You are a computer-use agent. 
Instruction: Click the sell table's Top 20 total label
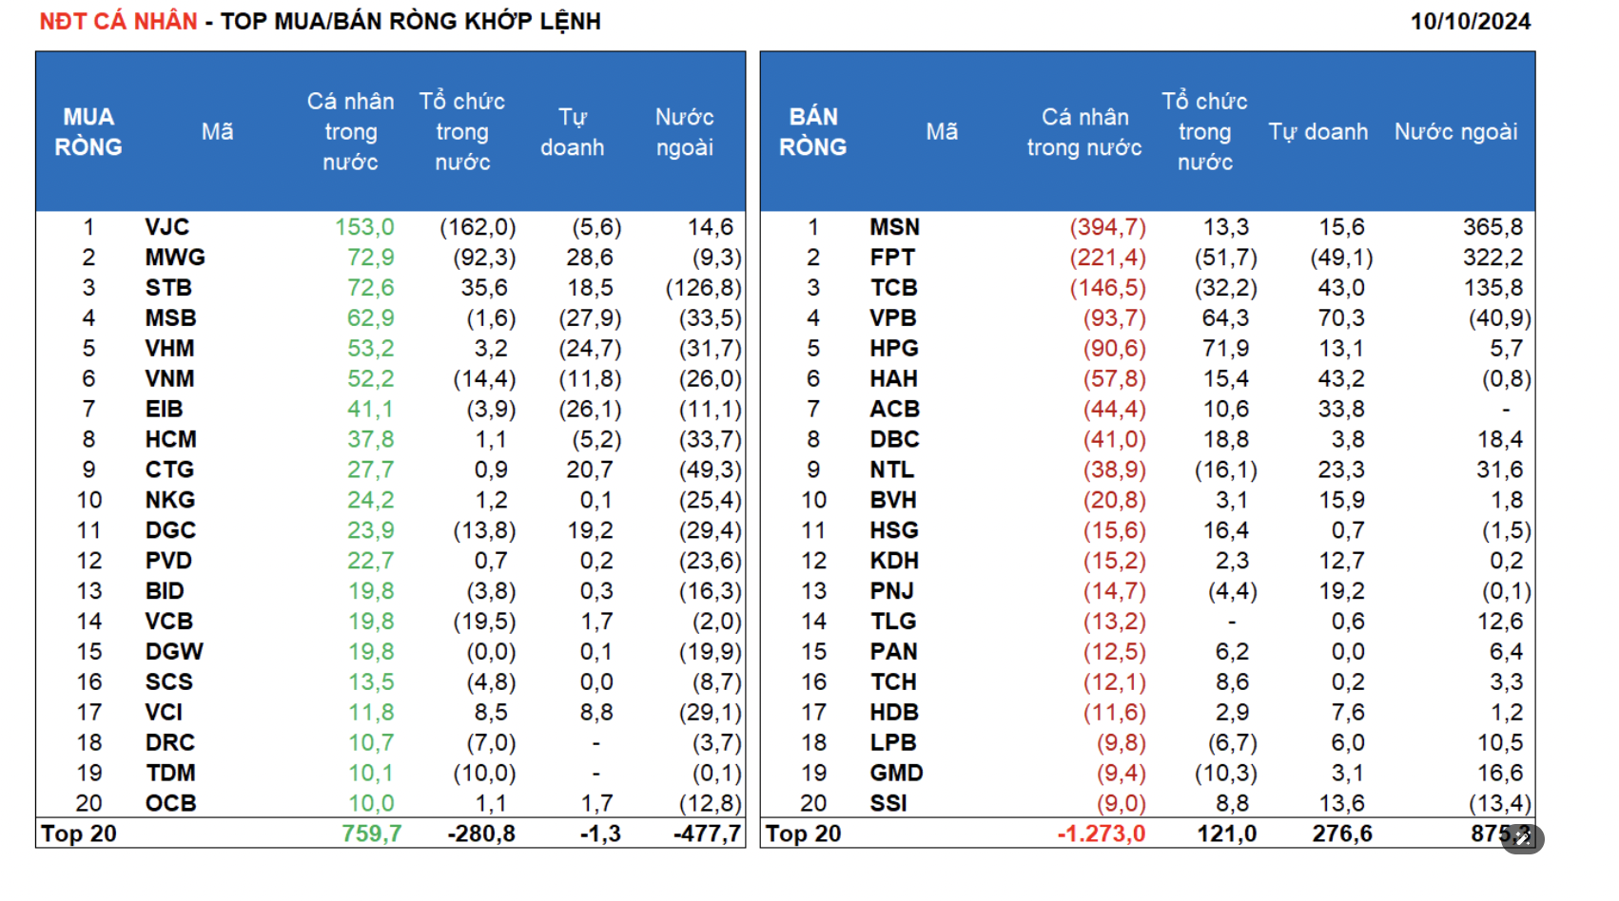point(804,834)
